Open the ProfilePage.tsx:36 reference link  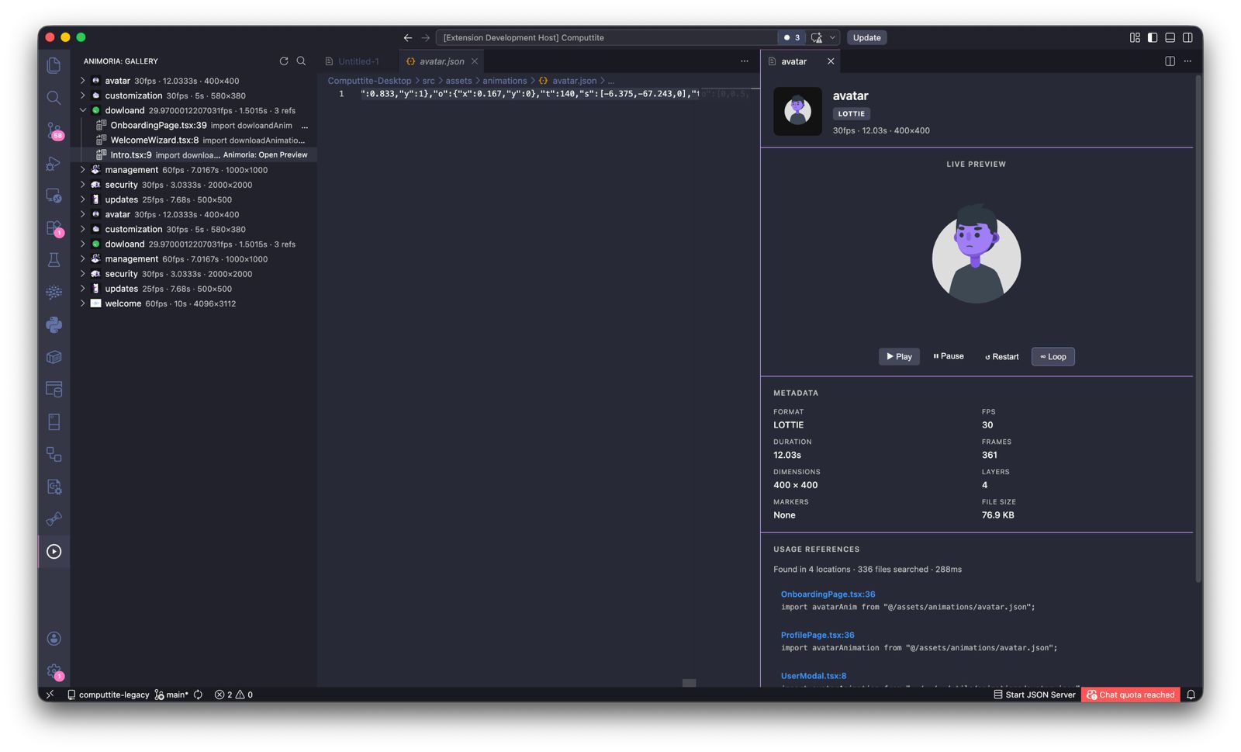(x=817, y=635)
